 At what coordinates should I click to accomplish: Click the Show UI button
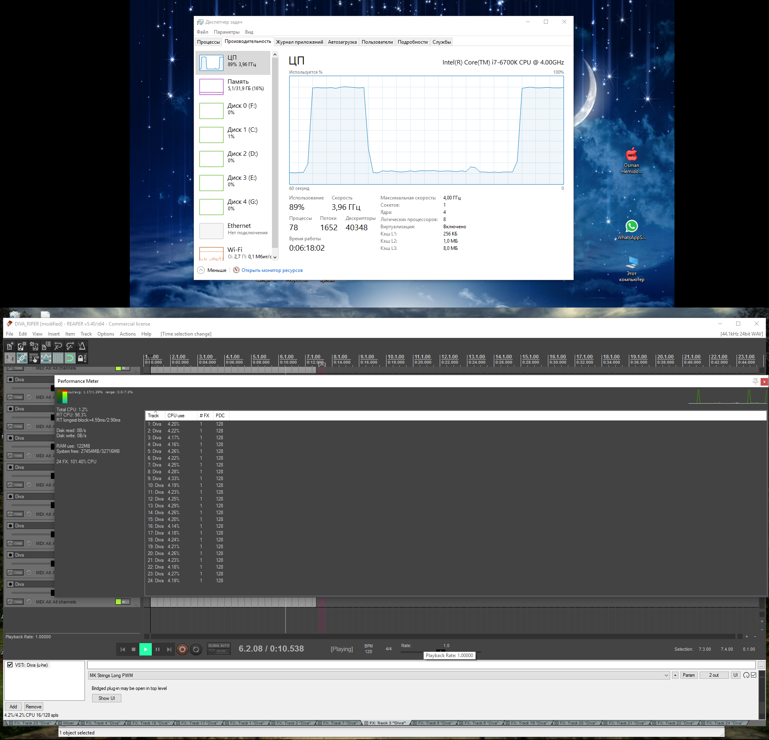coord(107,698)
